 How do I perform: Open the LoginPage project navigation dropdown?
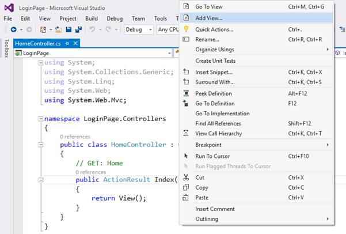(x=169, y=53)
